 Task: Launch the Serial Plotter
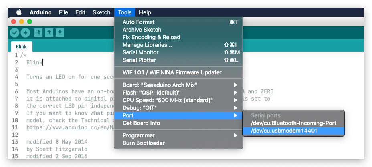pyautogui.click(x=178, y=60)
